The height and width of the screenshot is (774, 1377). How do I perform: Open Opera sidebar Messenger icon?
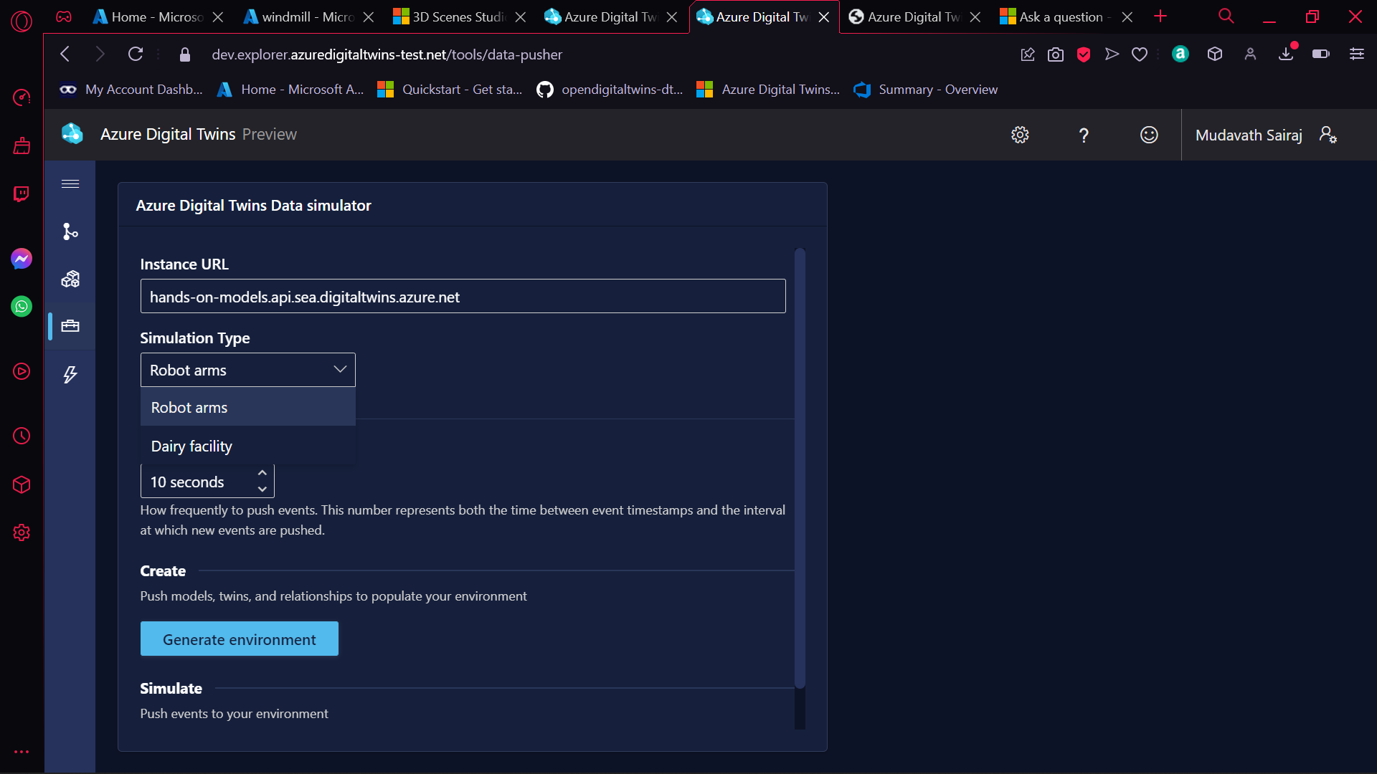point(22,259)
